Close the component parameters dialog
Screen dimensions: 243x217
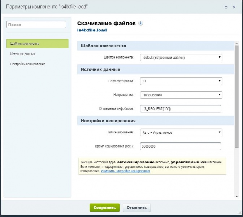[x=235, y=7]
